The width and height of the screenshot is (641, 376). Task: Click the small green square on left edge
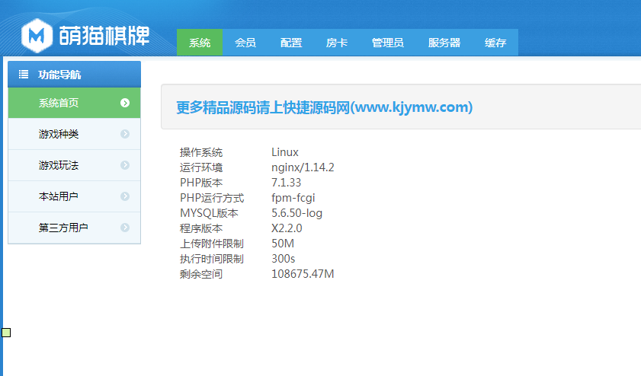point(6,332)
